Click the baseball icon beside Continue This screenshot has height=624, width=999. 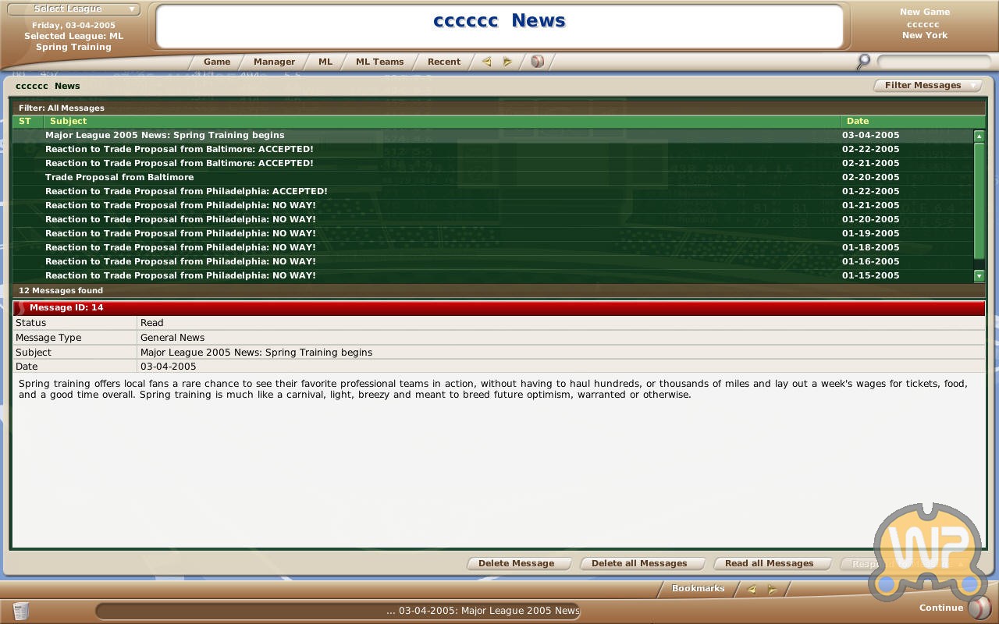point(979,608)
